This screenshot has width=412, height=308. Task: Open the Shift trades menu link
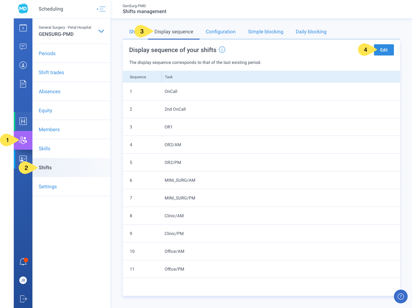(x=51, y=73)
